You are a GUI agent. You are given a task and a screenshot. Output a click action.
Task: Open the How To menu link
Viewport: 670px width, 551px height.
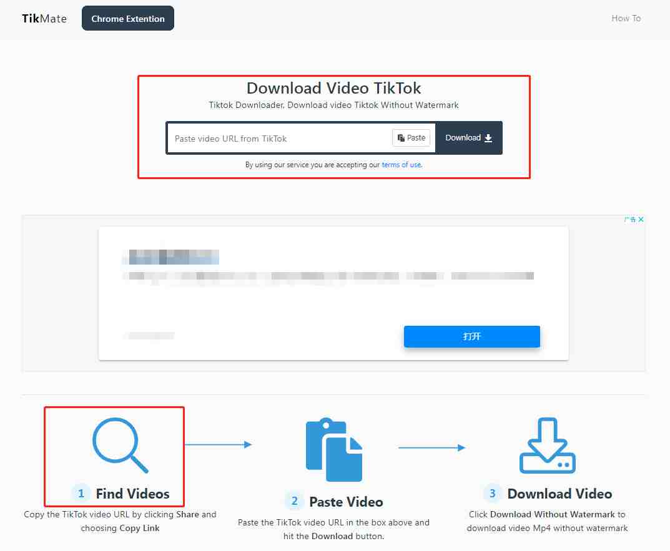pos(626,18)
